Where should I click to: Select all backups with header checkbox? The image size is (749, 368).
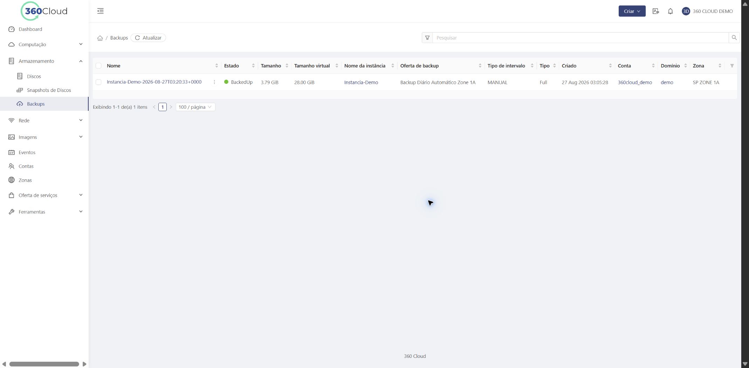[98, 66]
